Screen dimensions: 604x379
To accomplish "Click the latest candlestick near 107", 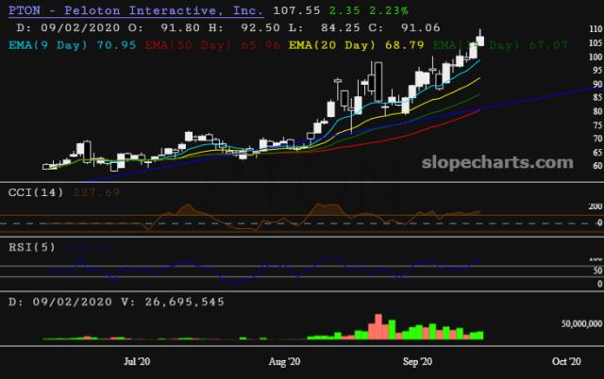I will pyautogui.click(x=480, y=40).
